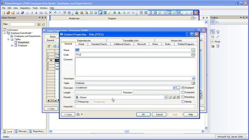Viewport: 249px width, 140px height.
Task: Switch to Glossary tab in Object Browser
Action: pos(21,131)
